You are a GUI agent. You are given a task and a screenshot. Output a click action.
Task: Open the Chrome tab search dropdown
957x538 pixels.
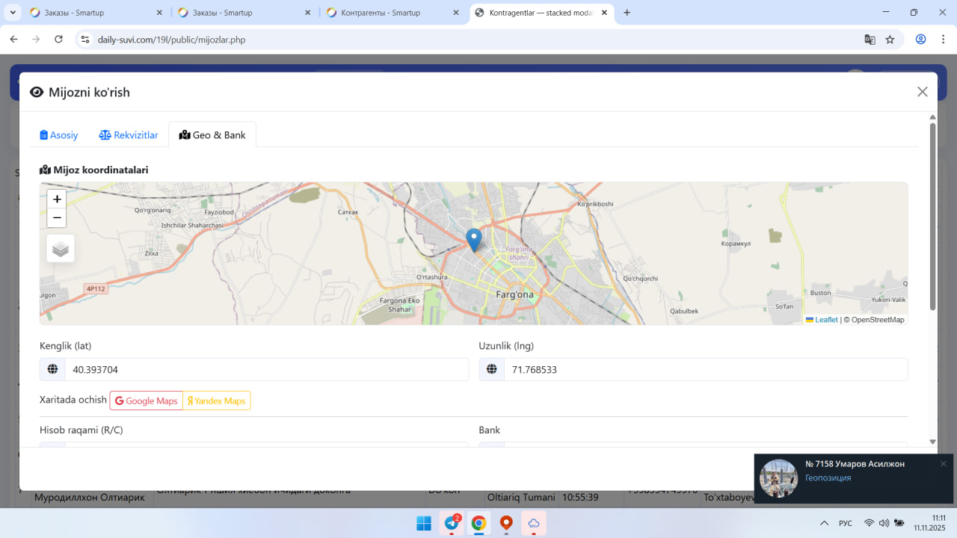click(13, 13)
